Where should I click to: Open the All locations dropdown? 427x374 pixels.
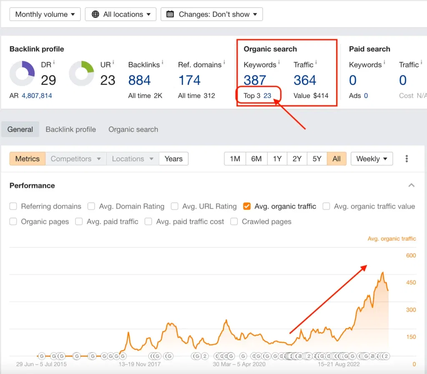coord(121,14)
